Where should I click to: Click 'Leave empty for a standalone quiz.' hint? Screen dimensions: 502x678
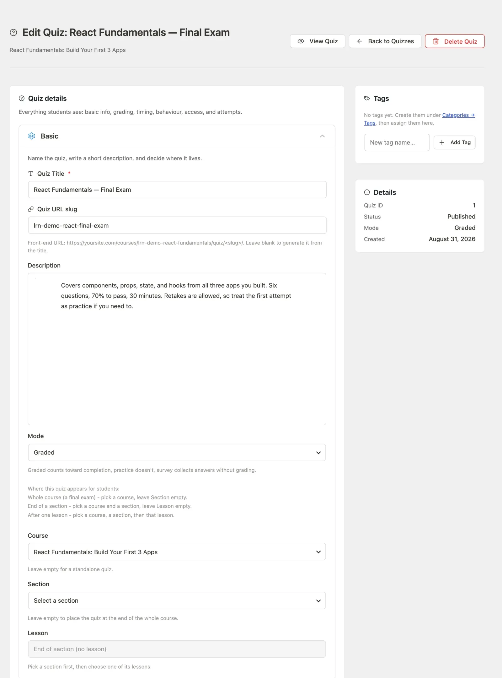tap(70, 569)
